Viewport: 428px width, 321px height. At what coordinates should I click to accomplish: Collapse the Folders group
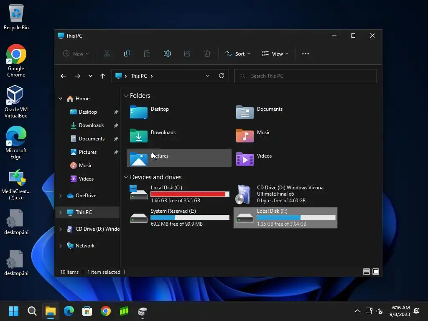(126, 96)
